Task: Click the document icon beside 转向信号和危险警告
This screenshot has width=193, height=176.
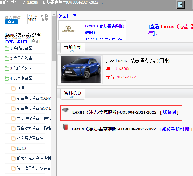Action: 13,168
